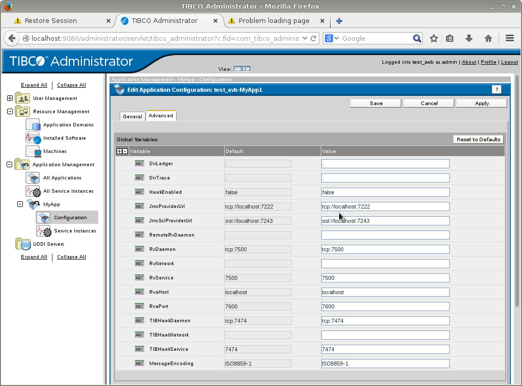Collapse the Resource Management tree node
522x386 pixels.
pyautogui.click(x=10, y=112)
